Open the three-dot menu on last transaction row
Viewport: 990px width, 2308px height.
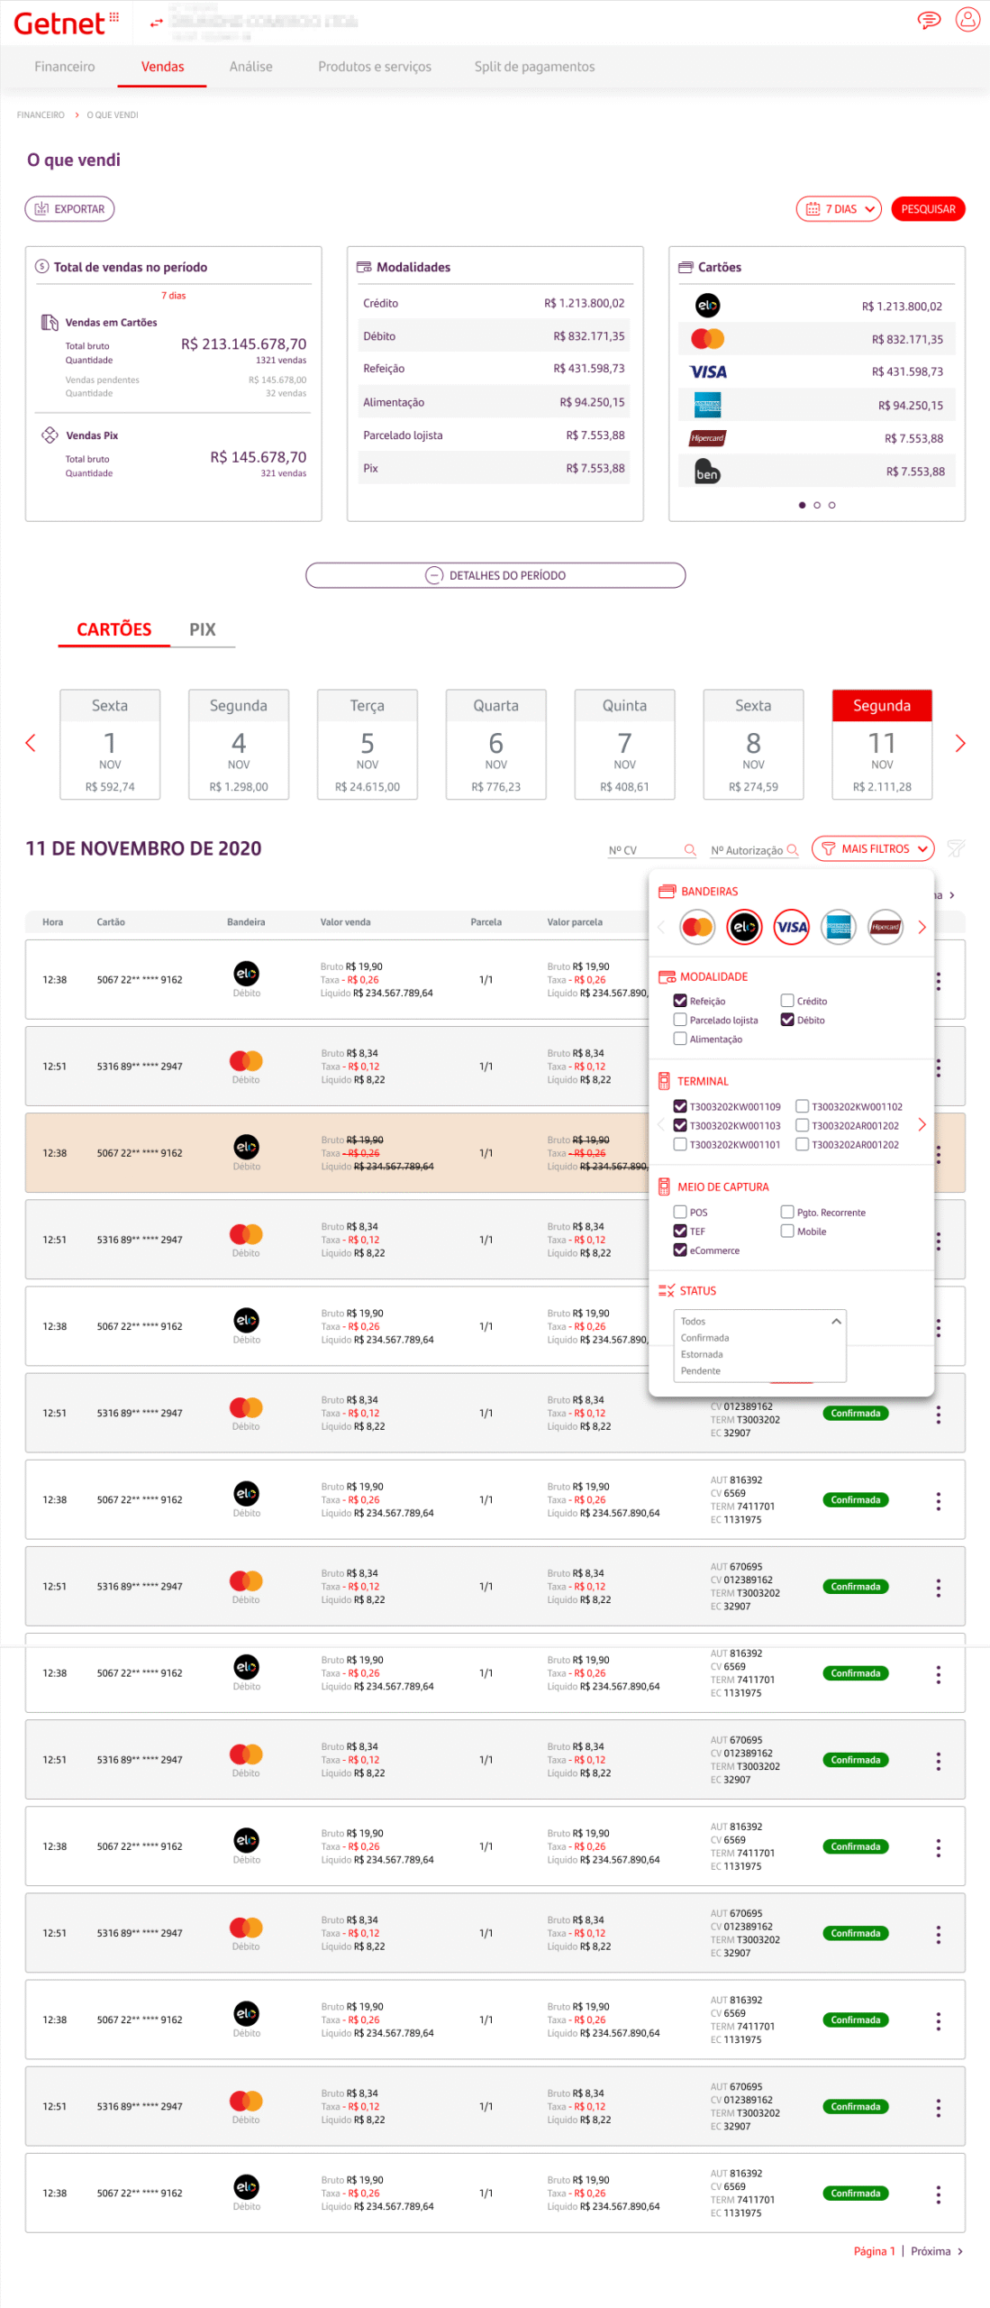point(938,2193)
